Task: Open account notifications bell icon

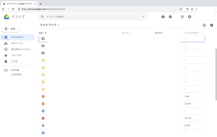Action: pyautogui.click(x=189, y=17)
